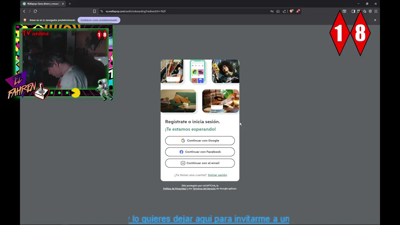Restore down the Brave window
This screenshot has width=400, height=225.
click(x=367, y=4)
